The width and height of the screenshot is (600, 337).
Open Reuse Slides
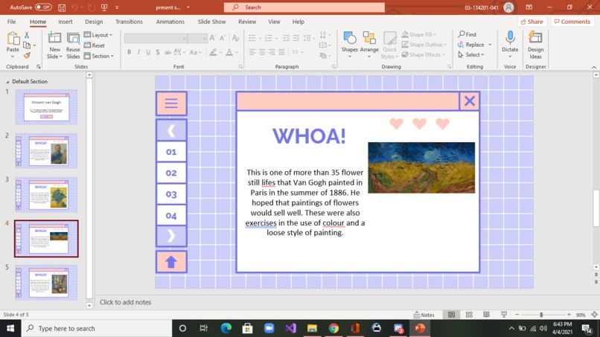click(73, 45)
